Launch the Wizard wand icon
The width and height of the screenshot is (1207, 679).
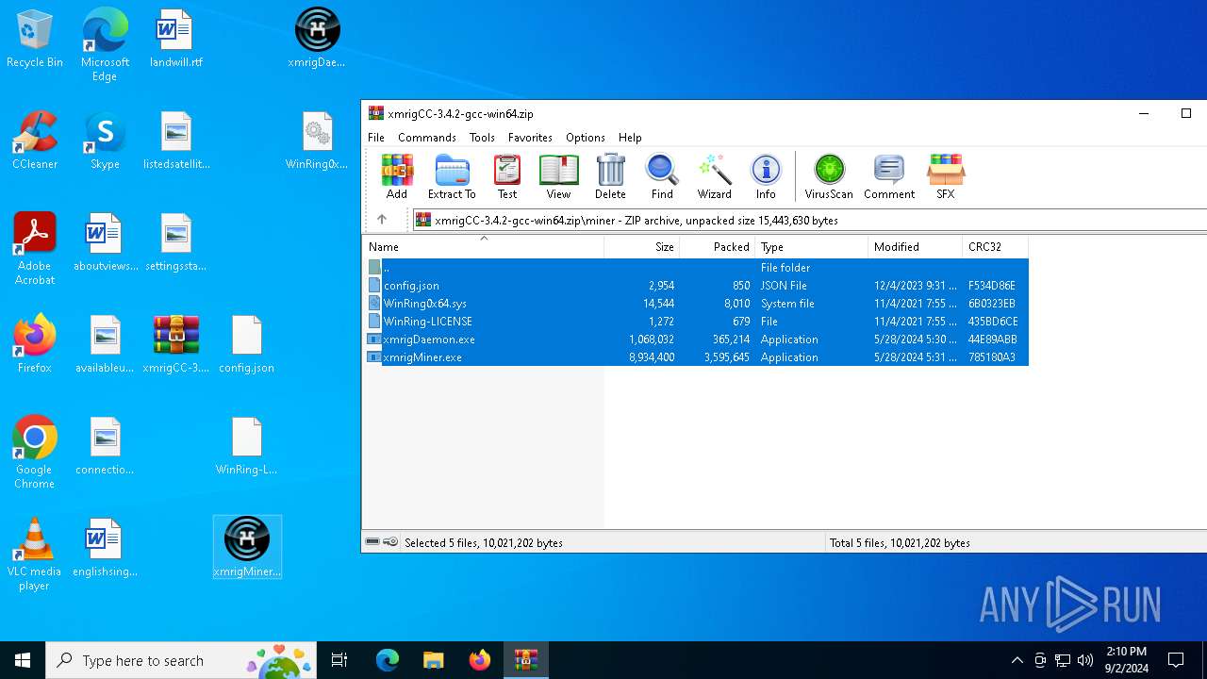tap(715, 176)
